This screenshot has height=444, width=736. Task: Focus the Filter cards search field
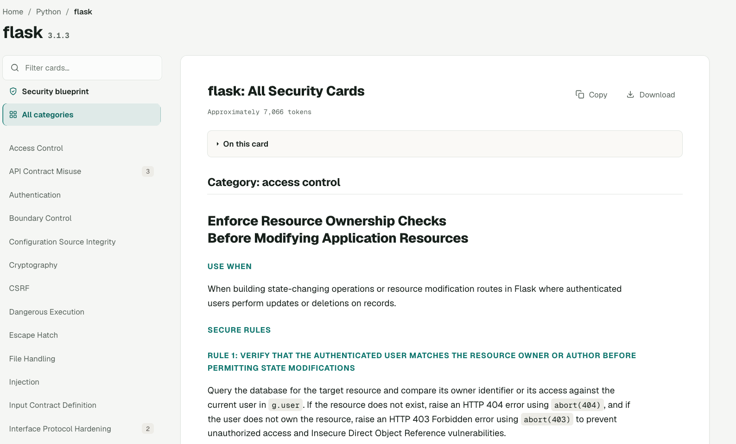(82, 68)
